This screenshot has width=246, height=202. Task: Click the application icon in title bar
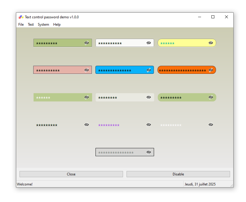(x=21, y=17)
